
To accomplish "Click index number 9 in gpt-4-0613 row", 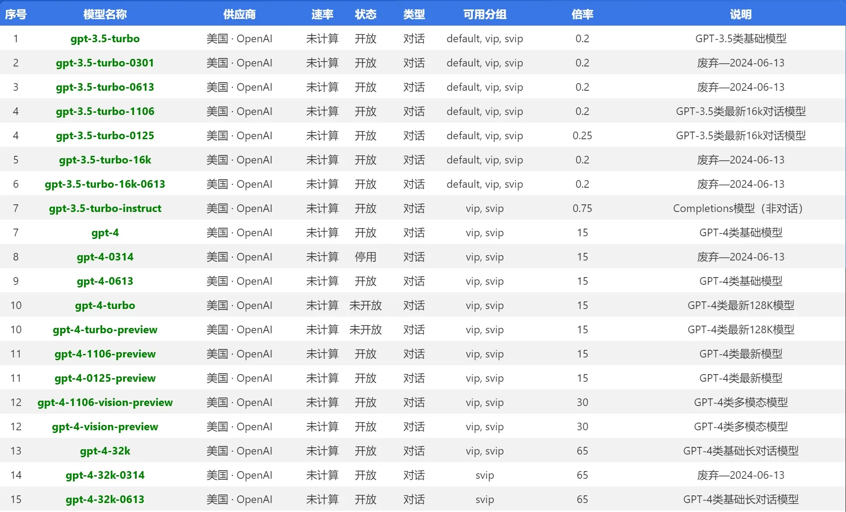I will click(16, 281).
